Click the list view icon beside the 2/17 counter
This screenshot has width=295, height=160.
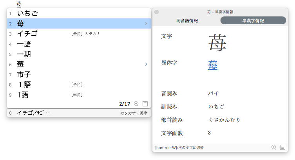pyautogui.click(x=145, y=104)
